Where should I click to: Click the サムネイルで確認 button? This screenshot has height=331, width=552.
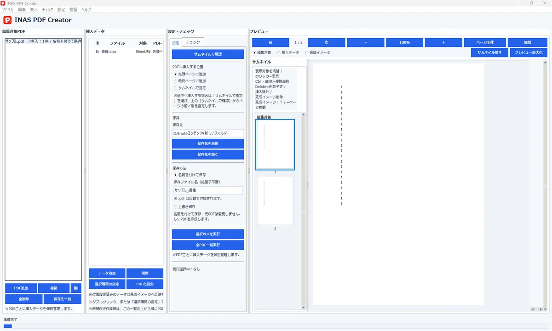point(208,54)
